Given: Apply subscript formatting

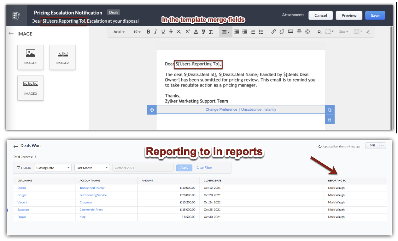Looking at the screenshot, I should 179,32.
